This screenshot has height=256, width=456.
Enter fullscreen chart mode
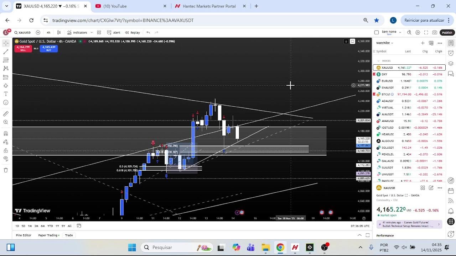[x=426, y=32]
